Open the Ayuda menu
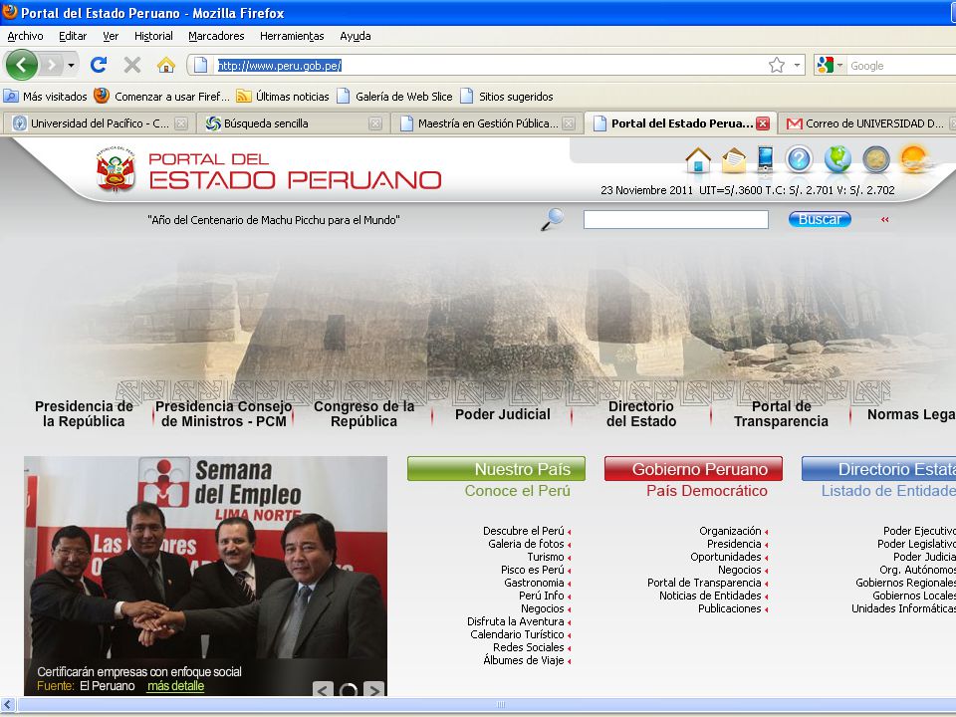Viewport: 956px width, 717px height. point(356,36)
